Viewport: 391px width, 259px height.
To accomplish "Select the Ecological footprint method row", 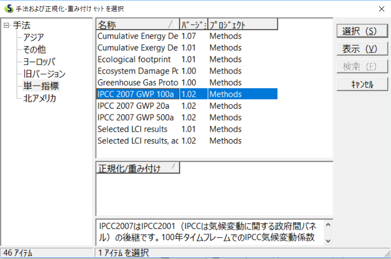I will click(x=187, y=59).
